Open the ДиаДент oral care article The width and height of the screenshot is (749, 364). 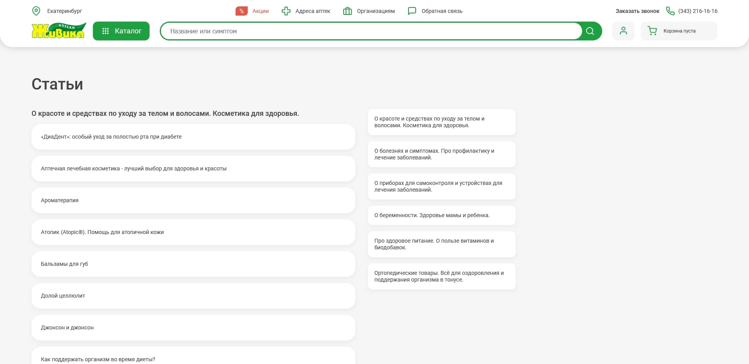pyautogui.click(x=193, y=137)
